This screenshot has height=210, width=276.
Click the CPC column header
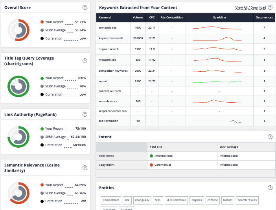point(152,18)
